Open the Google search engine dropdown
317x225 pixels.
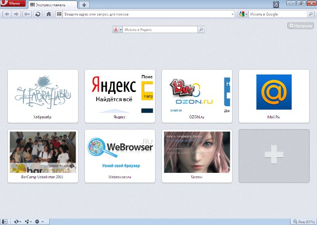pos(243,14)
